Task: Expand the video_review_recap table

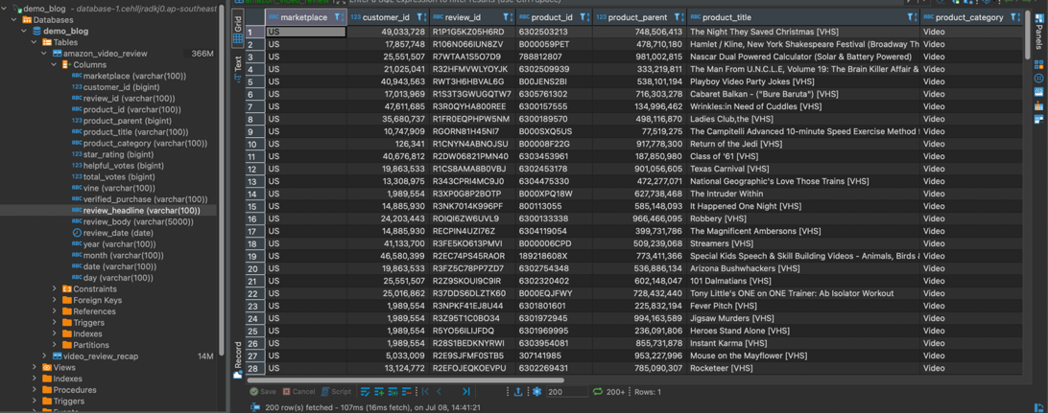Action: click(x=45, y=356)
